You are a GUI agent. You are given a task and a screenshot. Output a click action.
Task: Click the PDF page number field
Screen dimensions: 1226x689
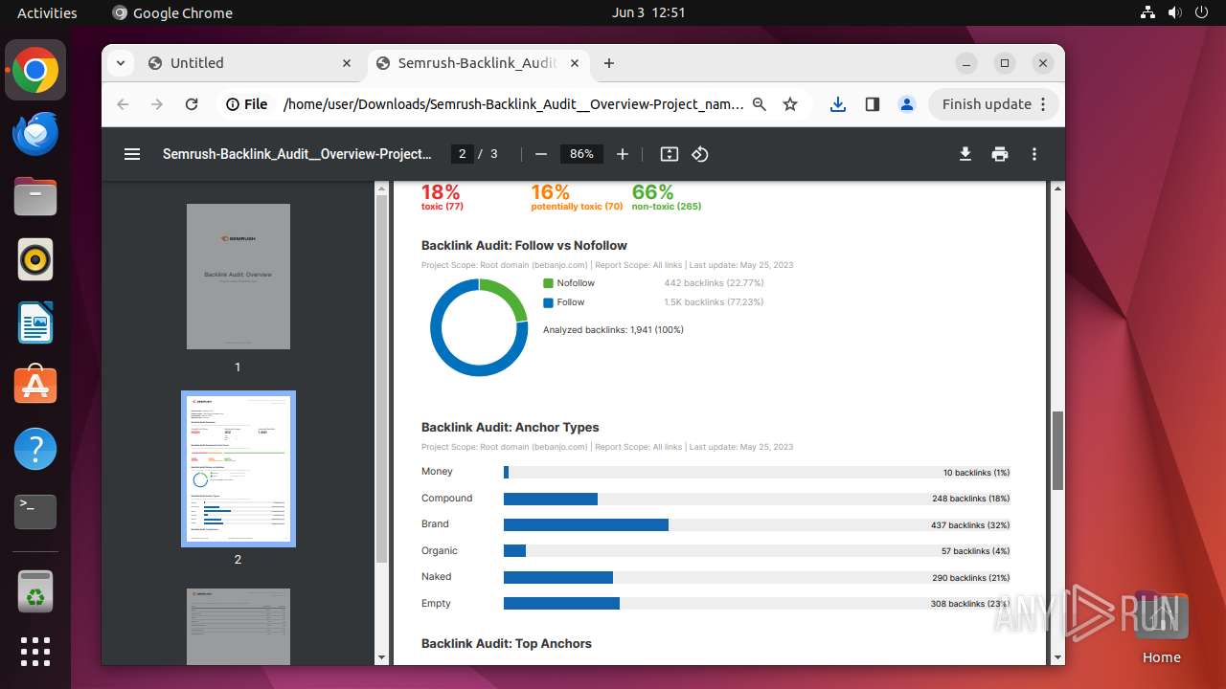tap(463, 154)
